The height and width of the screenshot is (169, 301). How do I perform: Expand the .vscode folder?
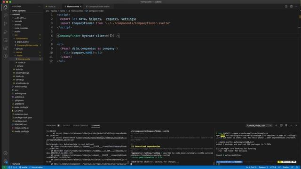pyautogui.click(x=18, y=21)
